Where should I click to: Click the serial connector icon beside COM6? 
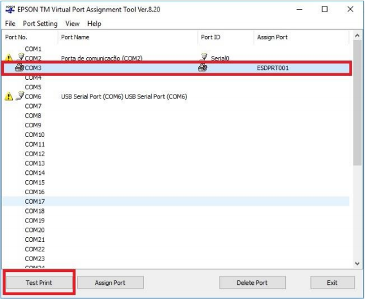21,96
